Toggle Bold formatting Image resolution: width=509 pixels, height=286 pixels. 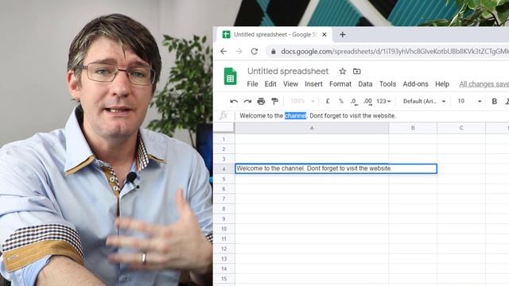point(495,101)
